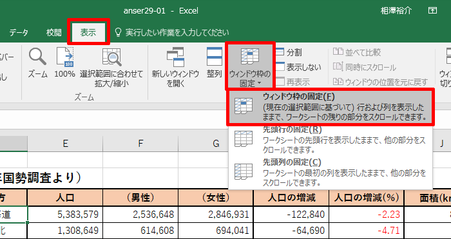Click the Zoom magnifier icon
Image resolution: width=451 pixels, height=239 pixels.
tap(37, 57)
